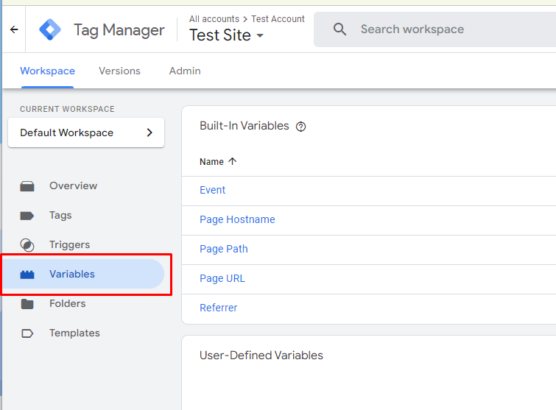Click the back arrow icon

point(14,29)
